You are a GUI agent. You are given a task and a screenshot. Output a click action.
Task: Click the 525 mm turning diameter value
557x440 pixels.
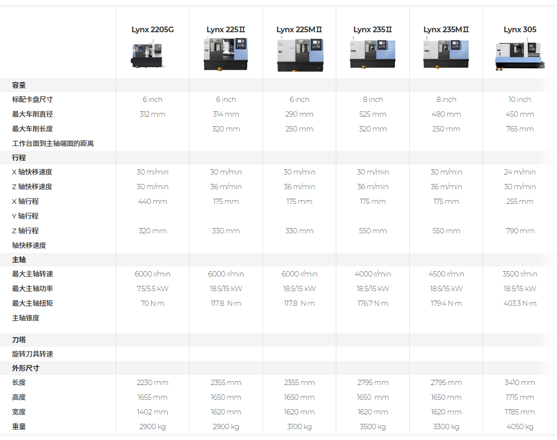click(373, 114)
